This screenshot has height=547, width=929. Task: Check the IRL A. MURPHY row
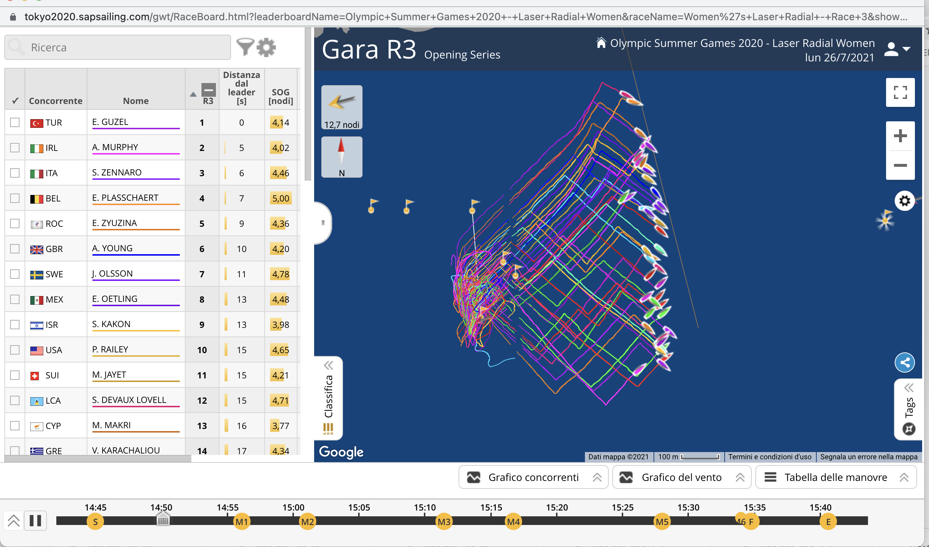pos(15,147)
